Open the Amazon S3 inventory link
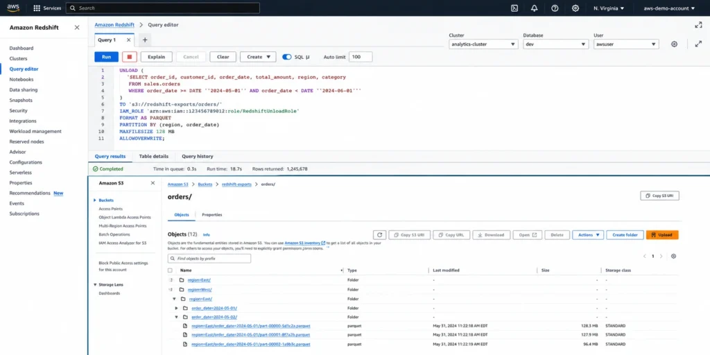 pyautogui.click(x=305, y=243)
